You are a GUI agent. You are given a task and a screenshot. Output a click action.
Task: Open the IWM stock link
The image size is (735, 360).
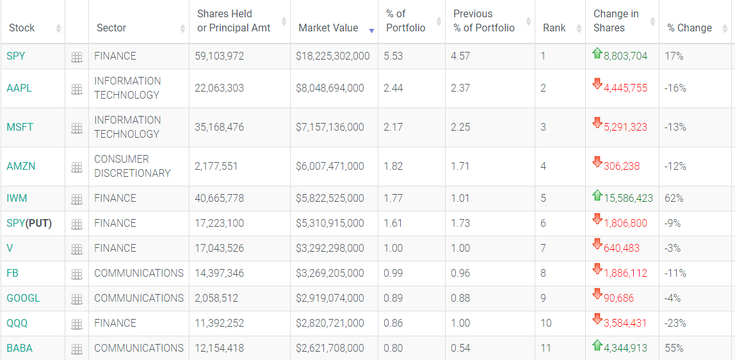point(17,199)
